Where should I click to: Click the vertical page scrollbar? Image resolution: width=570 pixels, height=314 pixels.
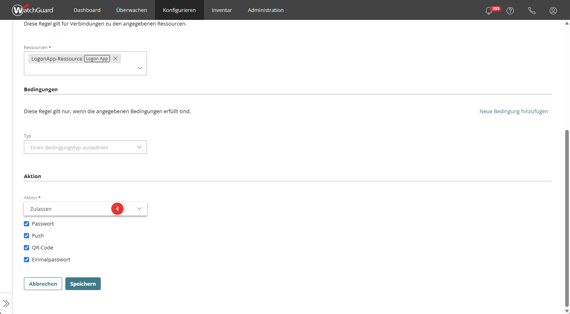567,215
